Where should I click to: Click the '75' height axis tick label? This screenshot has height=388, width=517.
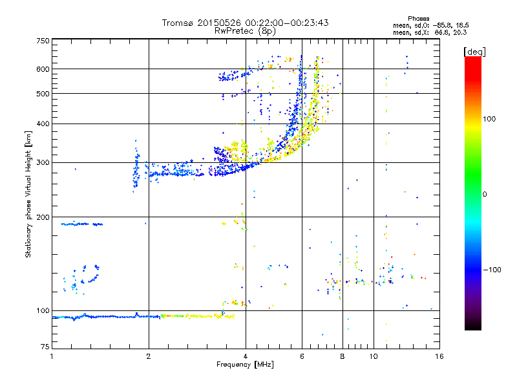45,347
